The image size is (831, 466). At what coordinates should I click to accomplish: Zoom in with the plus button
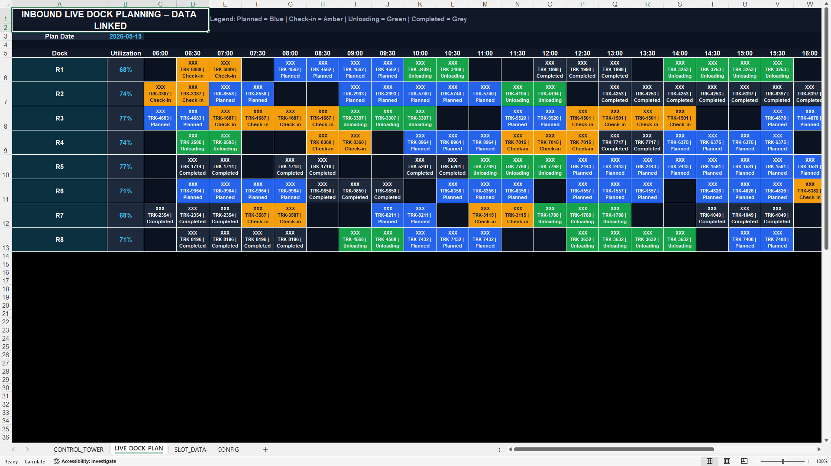tap(808, 461)
